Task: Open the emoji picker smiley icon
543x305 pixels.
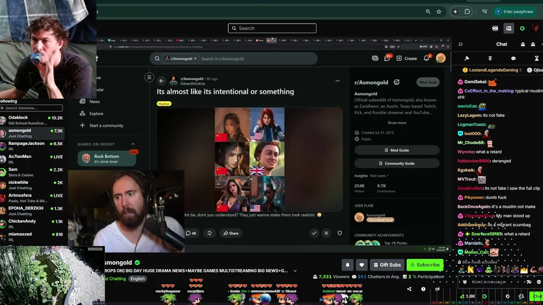Action: coord(539,282)
